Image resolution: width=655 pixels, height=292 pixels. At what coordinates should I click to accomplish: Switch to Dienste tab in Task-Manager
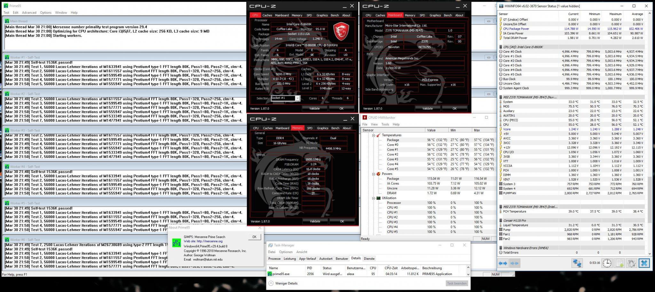369,259
